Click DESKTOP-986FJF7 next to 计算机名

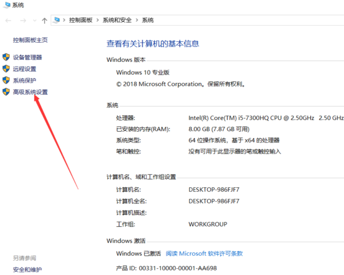click(214, 190)
